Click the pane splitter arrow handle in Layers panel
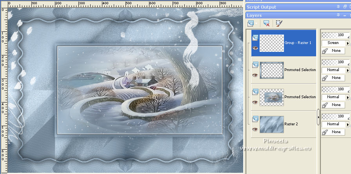Screen dimensions: 351x174 [318, 117]
